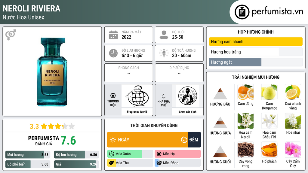Open the Cây Cẩm Quỳ note thumbnail
The height and width of the screenshot is (173, 308).
(293, 150)
